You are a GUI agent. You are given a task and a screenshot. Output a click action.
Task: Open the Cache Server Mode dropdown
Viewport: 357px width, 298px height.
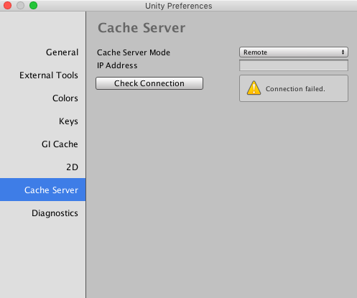294,52
